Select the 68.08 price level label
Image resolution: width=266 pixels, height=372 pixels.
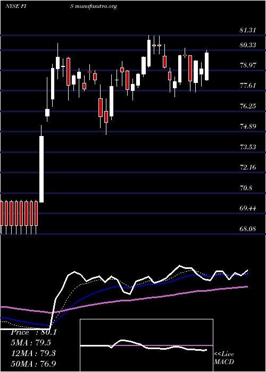click(248, 229)
